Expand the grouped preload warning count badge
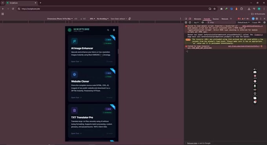 pyautogui.click(x=188, y=40)
